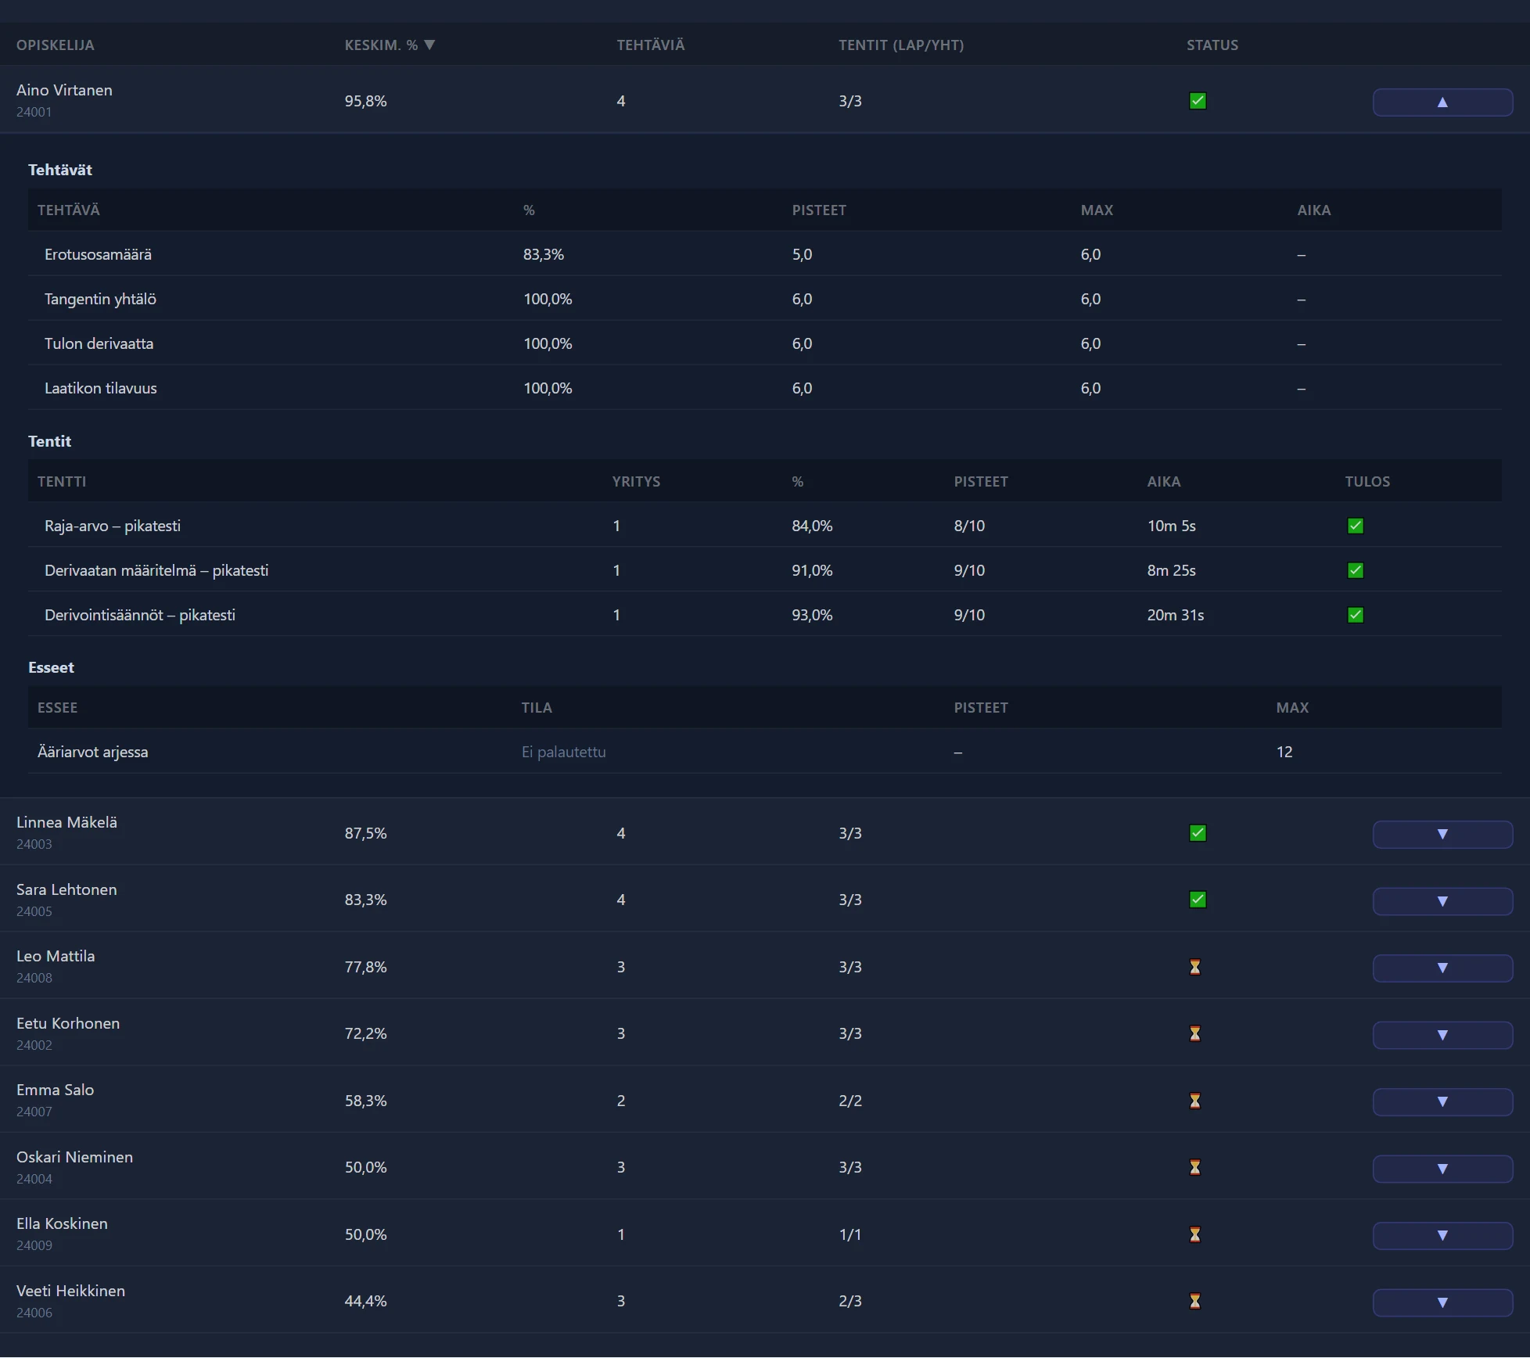Screen dimensions: 1530x1358
Task: Click Eetu Korhonen's hourglass status icon
Action: coord(1195,1033)
